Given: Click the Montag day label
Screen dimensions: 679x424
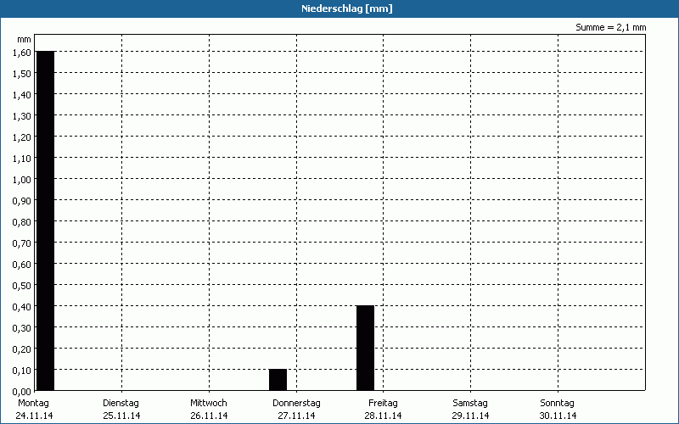Looking at the screenshot, I should pyautogui.click(x=33, y=403).
